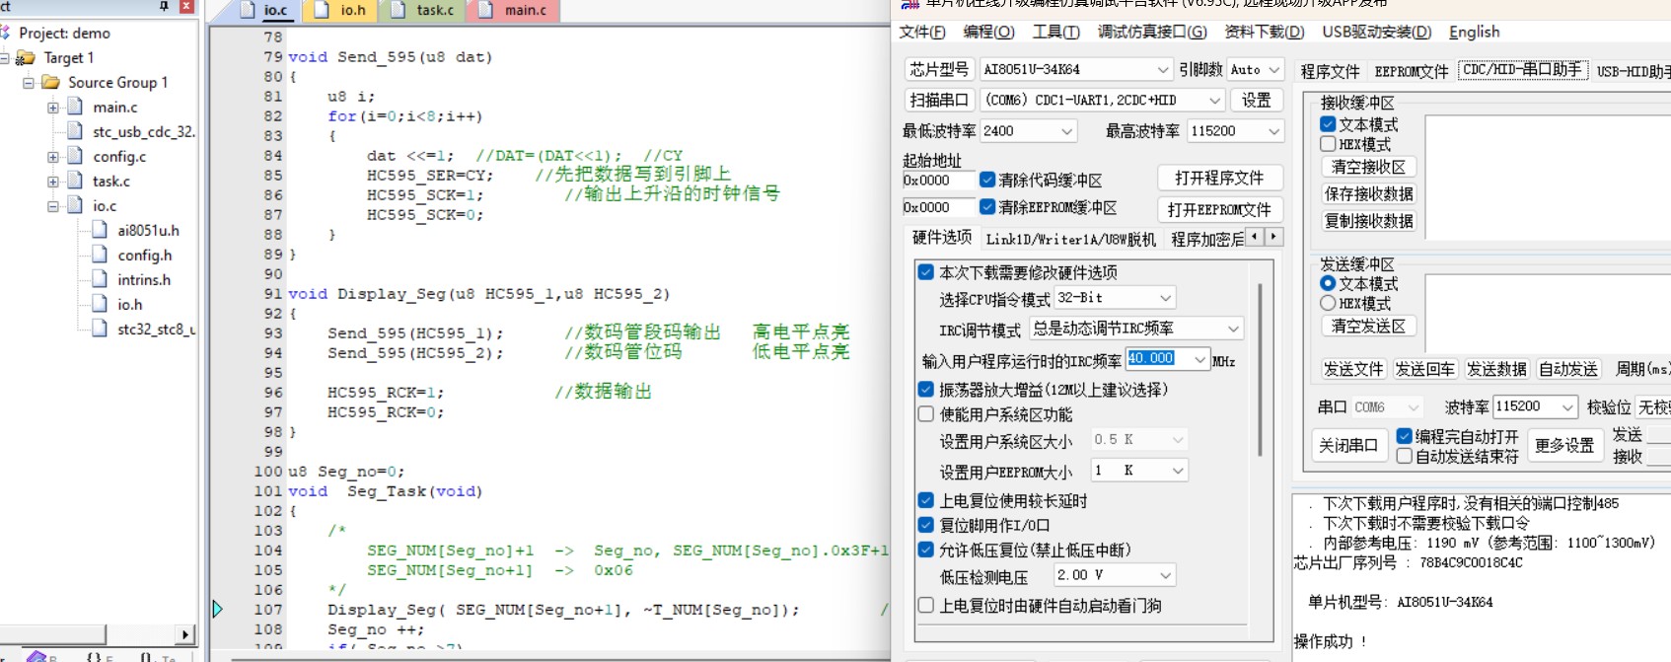Switch to the task.c editor tab

click(424, 10)
